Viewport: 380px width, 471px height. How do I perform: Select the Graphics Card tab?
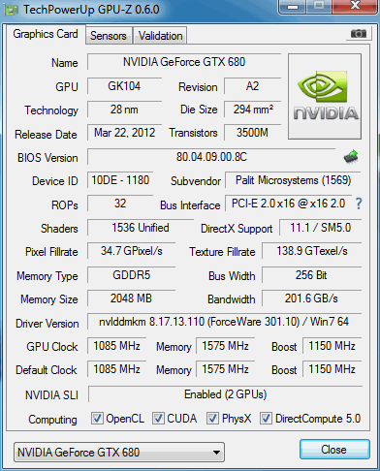(46, 34)
